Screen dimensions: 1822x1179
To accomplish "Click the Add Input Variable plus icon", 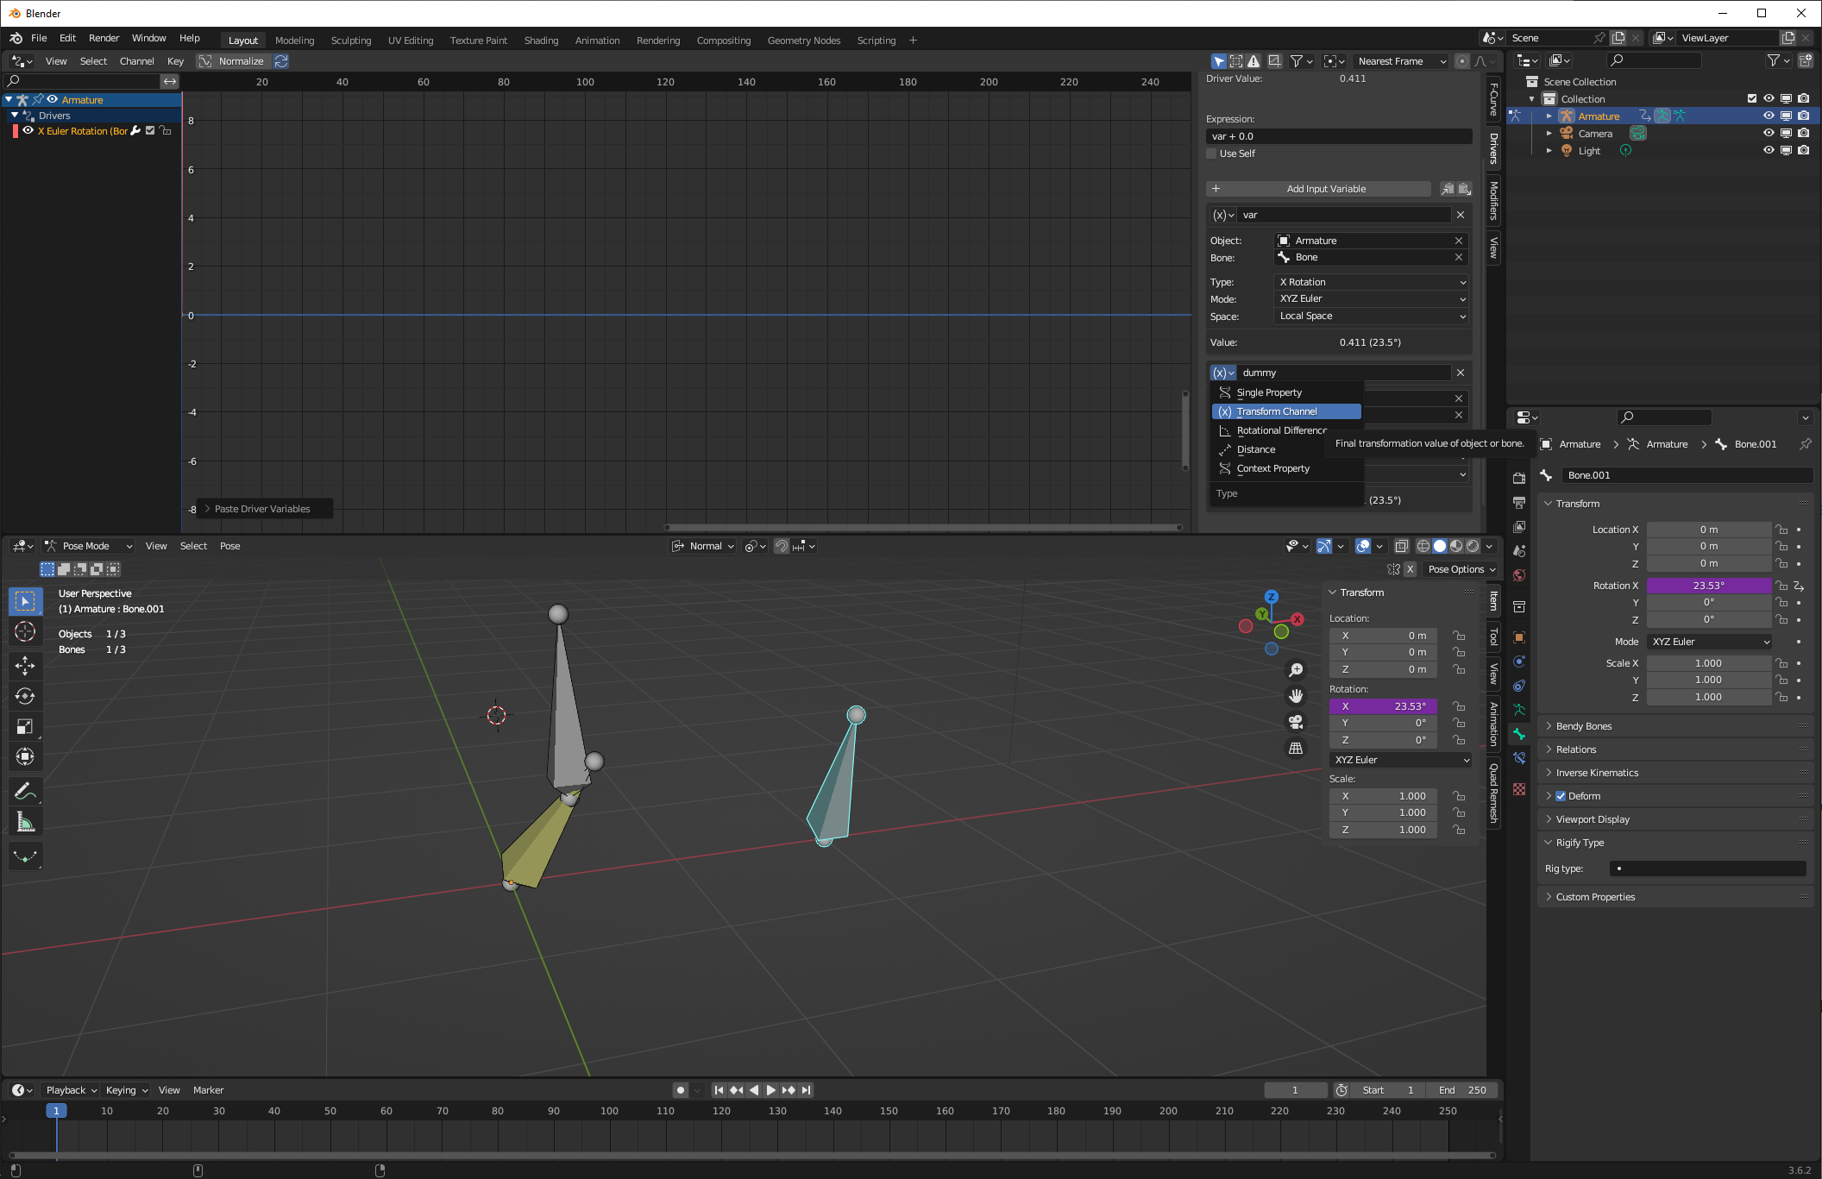I will pyautogui.click(x=1216, y=187).
